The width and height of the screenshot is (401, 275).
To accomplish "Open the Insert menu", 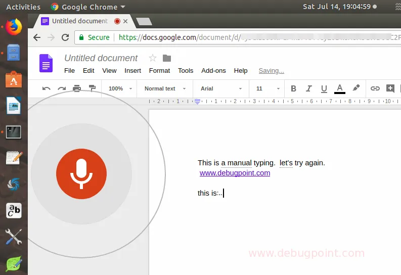I will tap(133, 71).
